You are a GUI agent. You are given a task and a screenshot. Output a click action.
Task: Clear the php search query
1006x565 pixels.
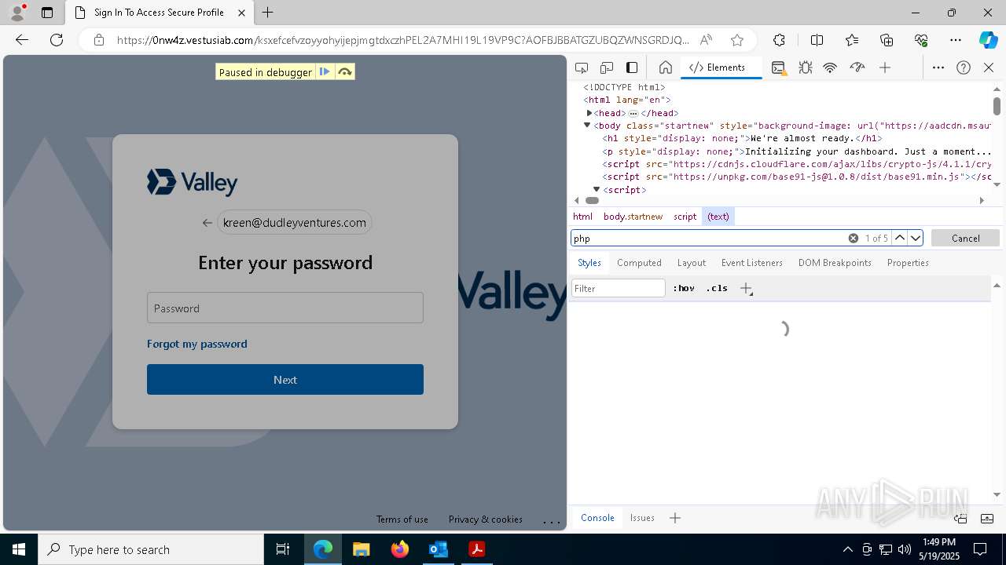coord(853,238)
